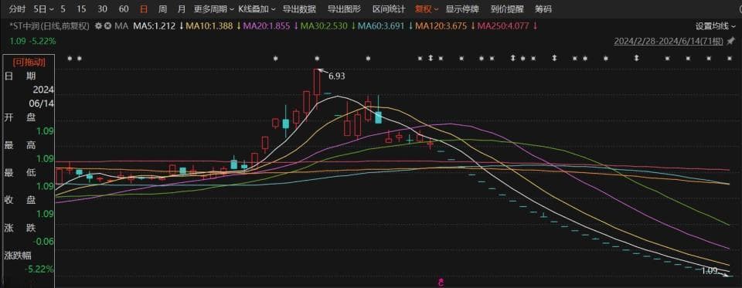Click 导出数据 to export data
The width and height of the screenshot is (742, 288).
coord(299,9)
